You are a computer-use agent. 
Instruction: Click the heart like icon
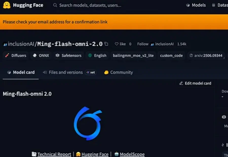[x=117, y=44]
